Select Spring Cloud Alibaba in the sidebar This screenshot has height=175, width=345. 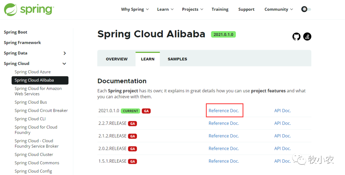click(x=40, y=80)
